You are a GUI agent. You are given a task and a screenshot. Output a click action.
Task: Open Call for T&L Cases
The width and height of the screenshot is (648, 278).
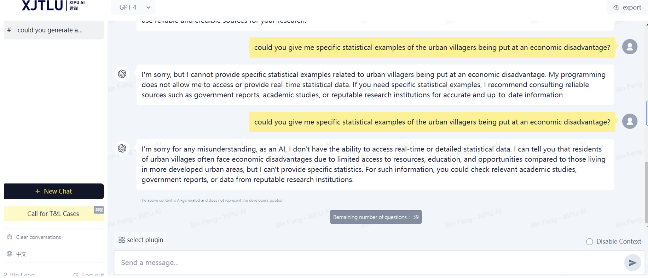pyautogui.click(x=53, y=214)
